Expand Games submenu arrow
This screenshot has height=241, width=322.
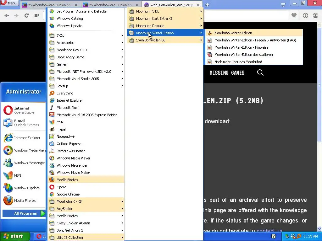click(x=122, y=64)
